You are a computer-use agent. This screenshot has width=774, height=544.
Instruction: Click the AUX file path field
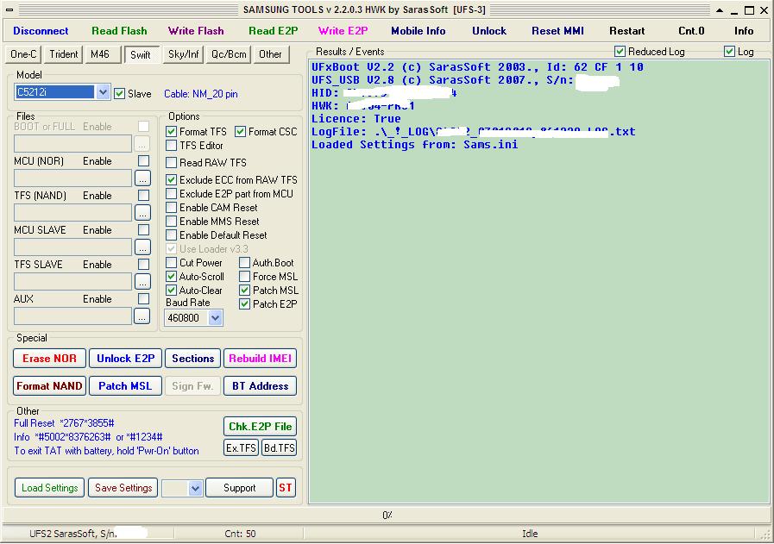(73, 316)
